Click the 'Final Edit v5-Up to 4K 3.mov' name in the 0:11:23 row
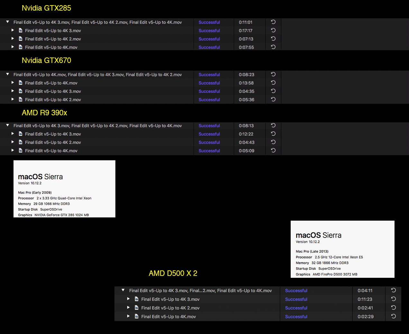This screenshot has height=334, width=409. click(170, 299)
